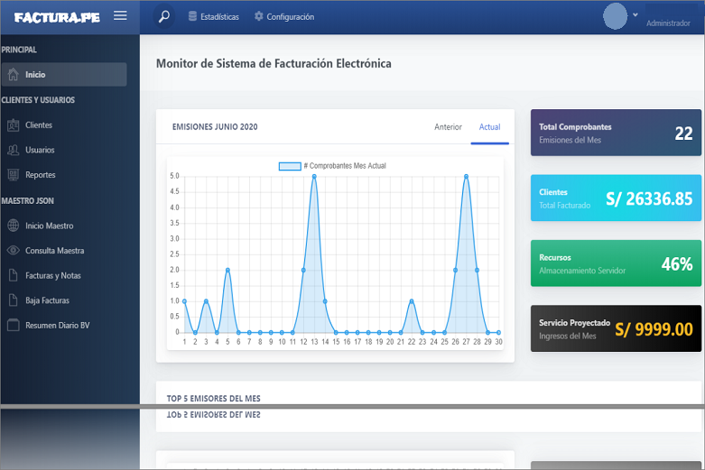705x470 pixels.
Task: Click the Total Comprobantes card
Action: [615, 134]
